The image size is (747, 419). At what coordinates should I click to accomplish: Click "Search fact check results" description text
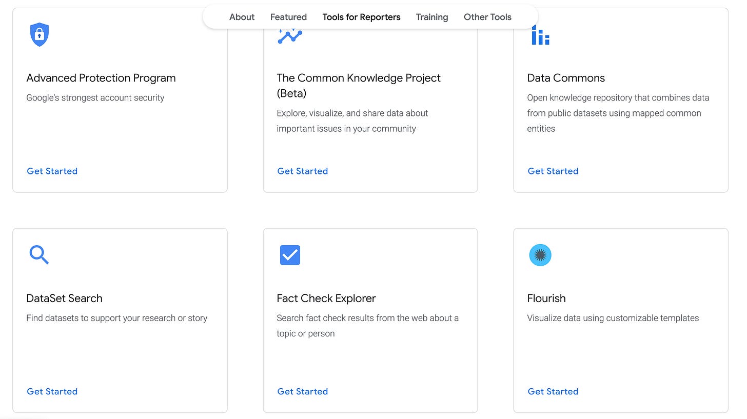click(x=368, y=326)
